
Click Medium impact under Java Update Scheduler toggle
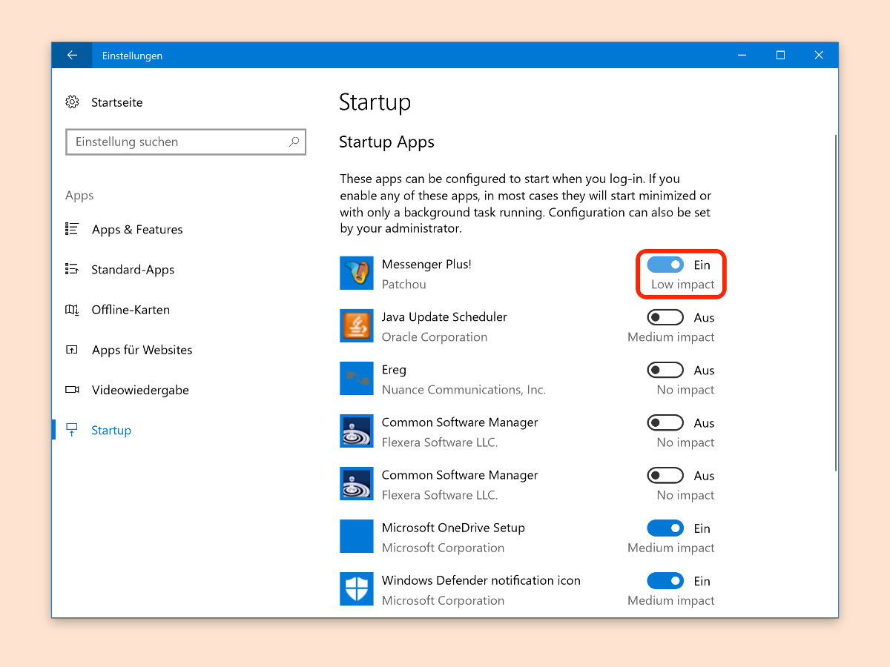click(671, 337)
